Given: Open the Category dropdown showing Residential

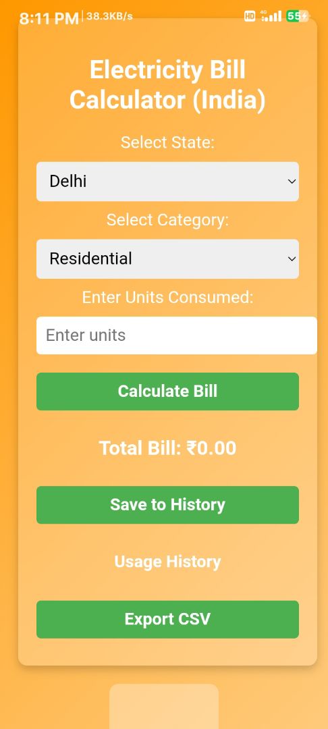Looking at the screenshot, I should pyautogui.click(x=167, y=259).
